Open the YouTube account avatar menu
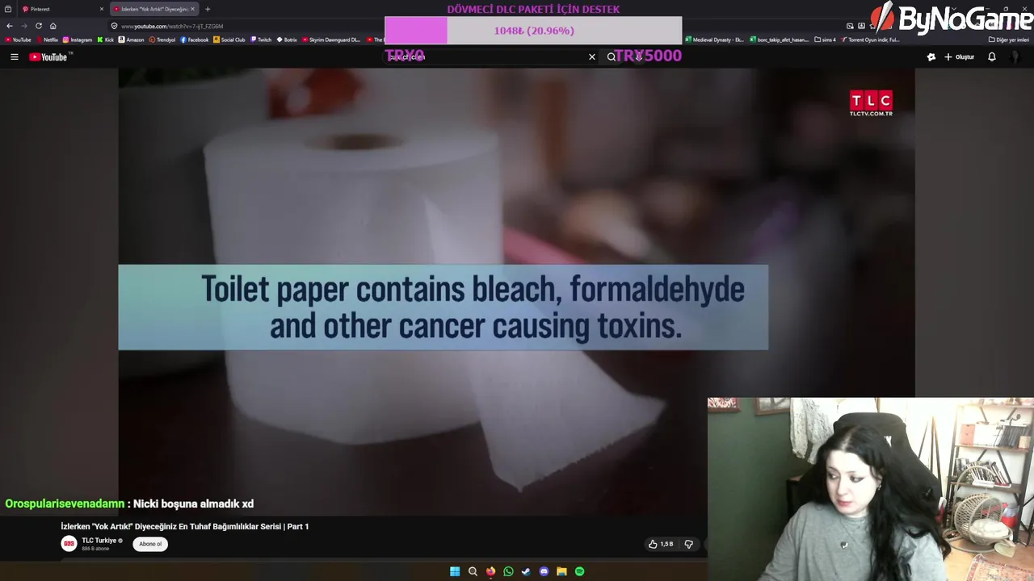This screenshot has width=1034, height=581. click(x=1016, y=56)
